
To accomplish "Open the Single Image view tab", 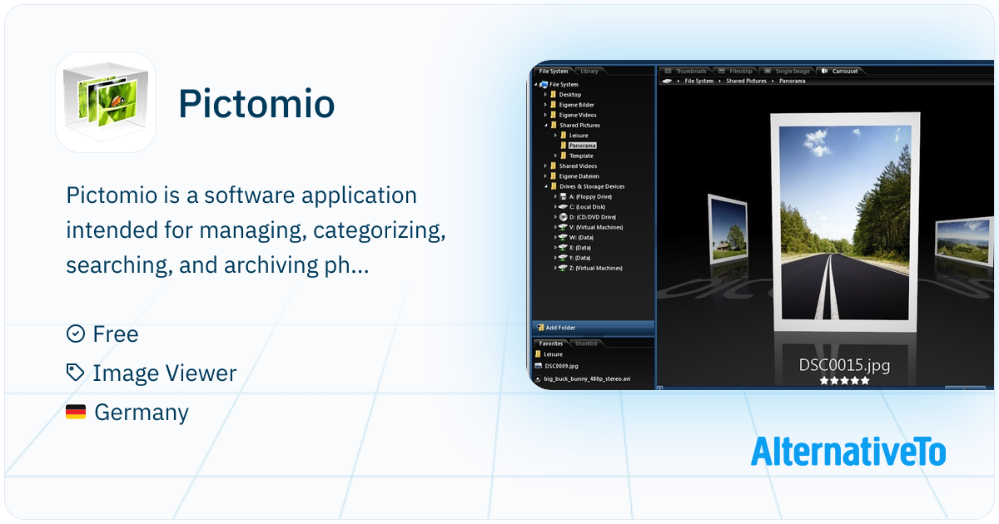I will pos(786,72).
